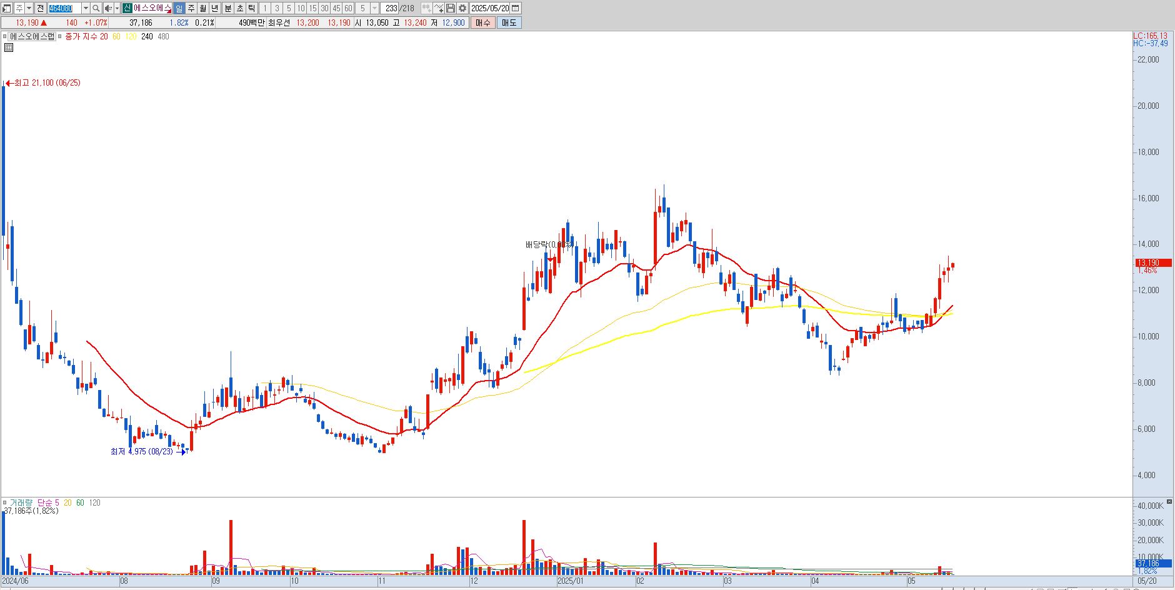Select the 30 minute interval button
This screenshot has width=1175, height=590.
pos(324,8)
